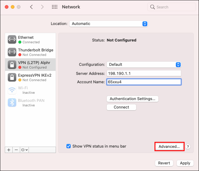This screenshot has height=171, width=199.
Task: Click the 'Server Address:' label
Action: pos(90,73)
